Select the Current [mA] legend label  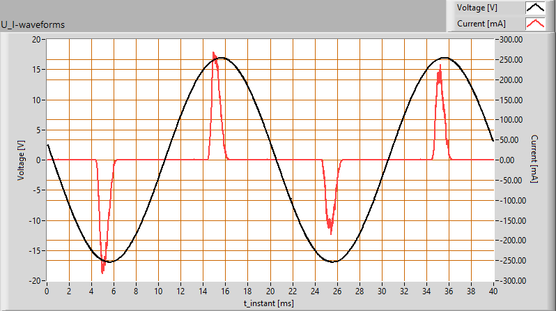(x=480, y=24)
